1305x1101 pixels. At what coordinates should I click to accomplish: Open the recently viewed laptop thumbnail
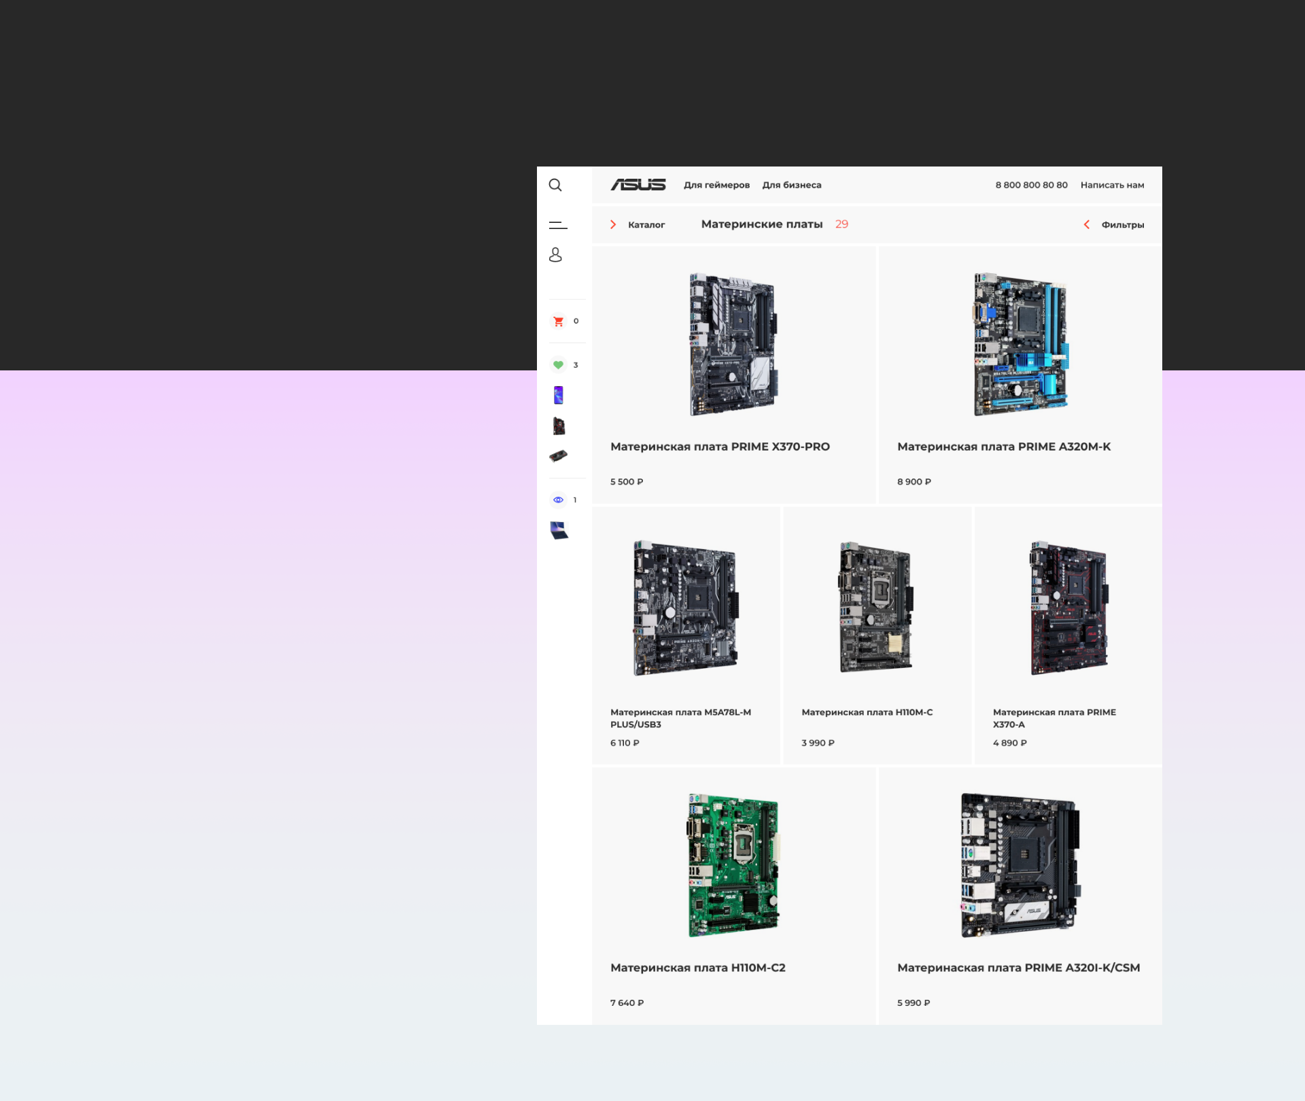pos(559,530)
